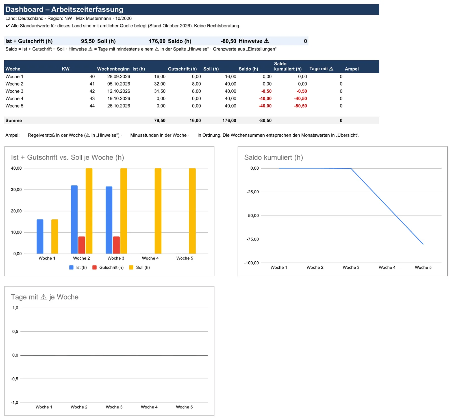Click the 'Wochenbeginn' column header
The width and height of the screenshot is (452, 420).
pos(113,69)
